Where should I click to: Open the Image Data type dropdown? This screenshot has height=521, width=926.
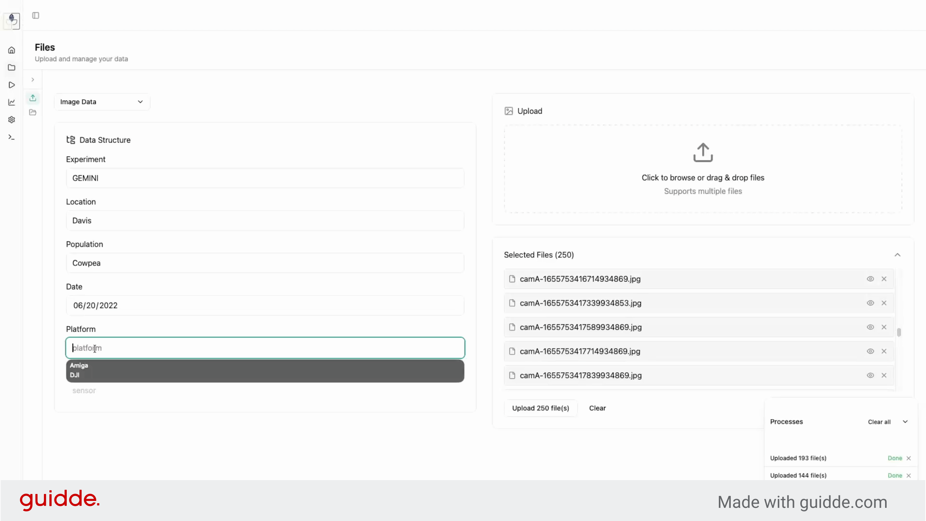tap(102, 102)
